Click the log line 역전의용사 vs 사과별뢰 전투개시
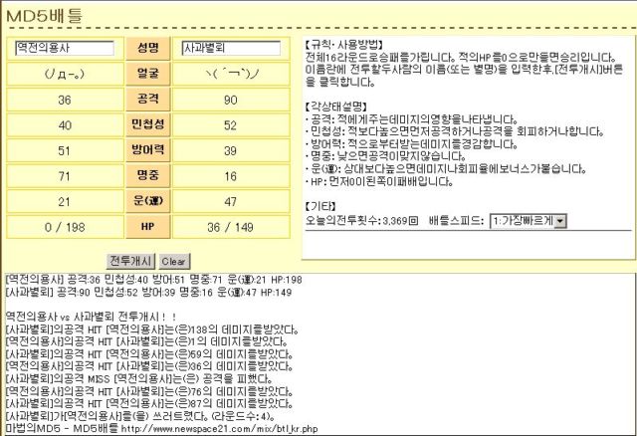This screenshot has width=637, height=436. coord(92,317)
